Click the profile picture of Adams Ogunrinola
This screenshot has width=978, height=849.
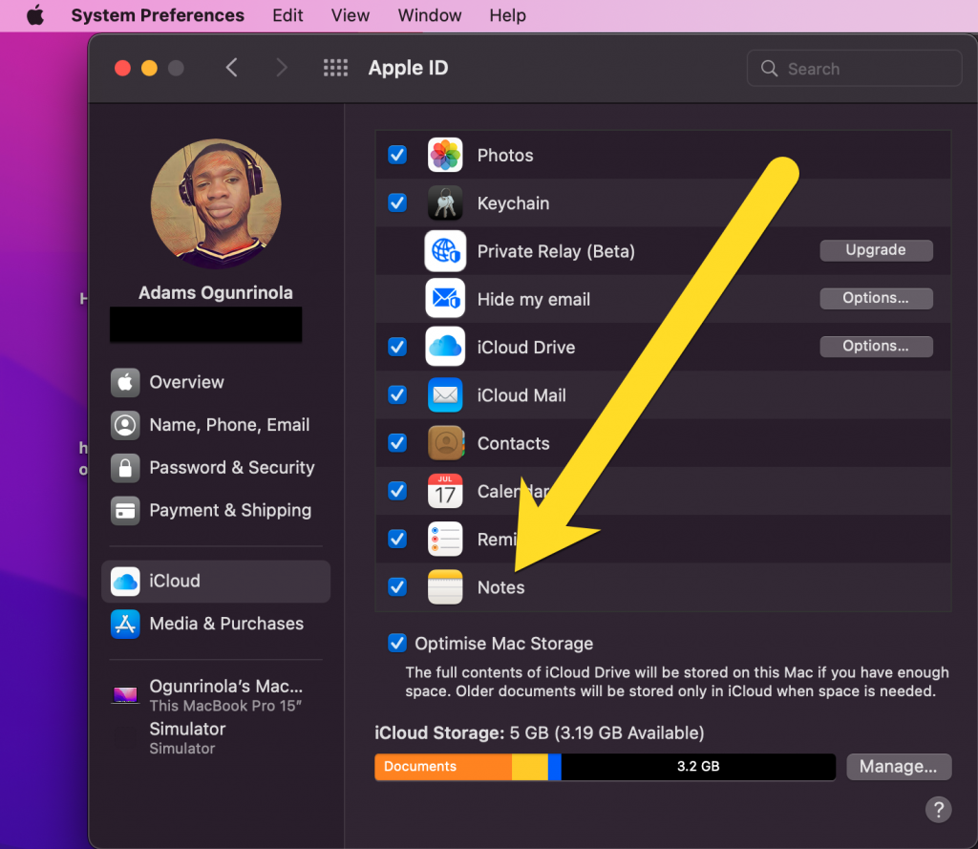(216, 204)
